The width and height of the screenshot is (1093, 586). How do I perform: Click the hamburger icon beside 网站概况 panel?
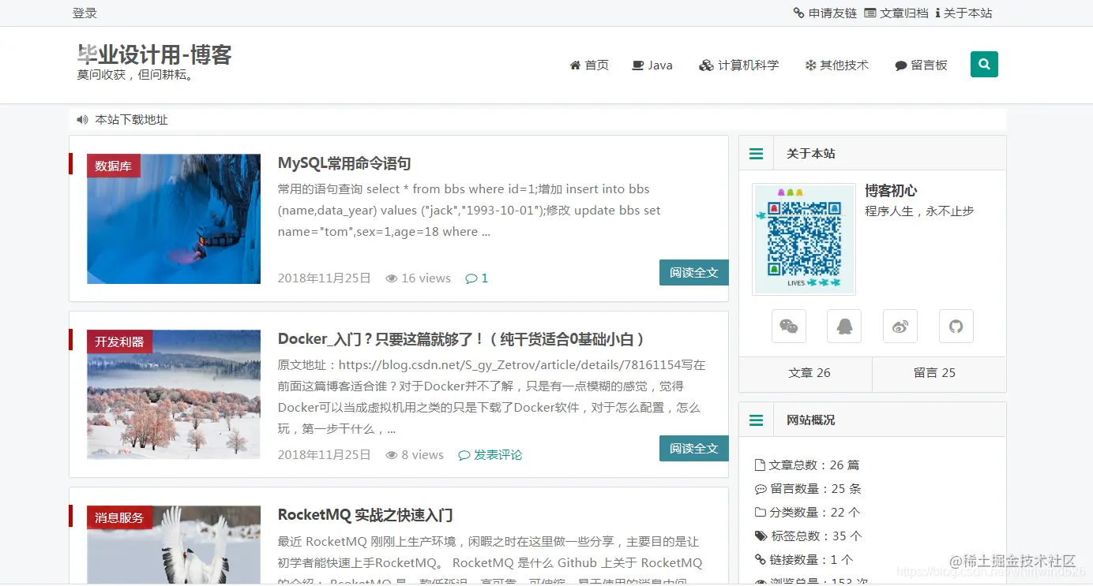tap(756, 420)
